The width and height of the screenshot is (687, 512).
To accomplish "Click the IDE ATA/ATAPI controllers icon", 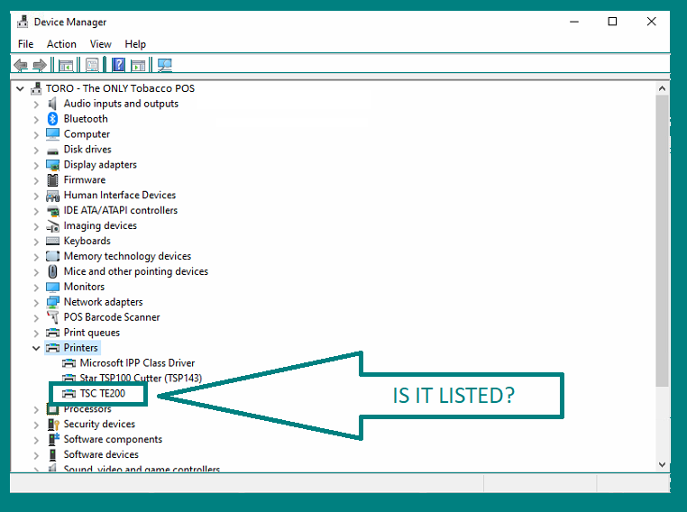I will pos(52,211).
